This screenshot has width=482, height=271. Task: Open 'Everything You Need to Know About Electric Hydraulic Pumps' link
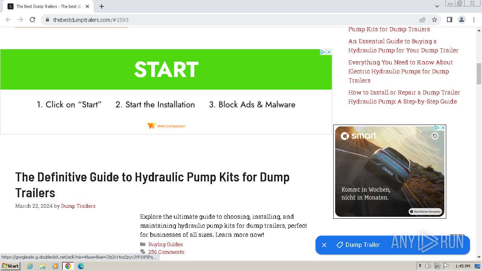pos(401,71)
